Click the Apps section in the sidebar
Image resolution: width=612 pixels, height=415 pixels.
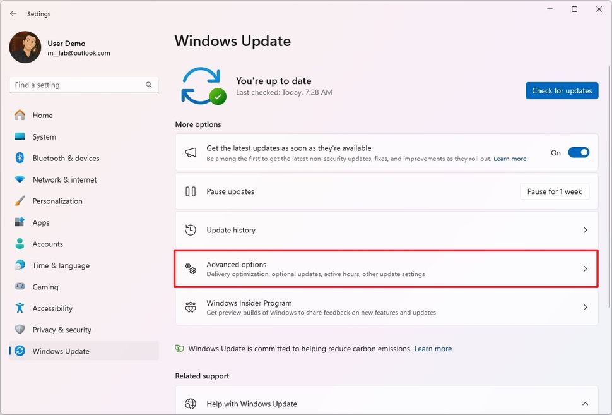pos(41,222)
